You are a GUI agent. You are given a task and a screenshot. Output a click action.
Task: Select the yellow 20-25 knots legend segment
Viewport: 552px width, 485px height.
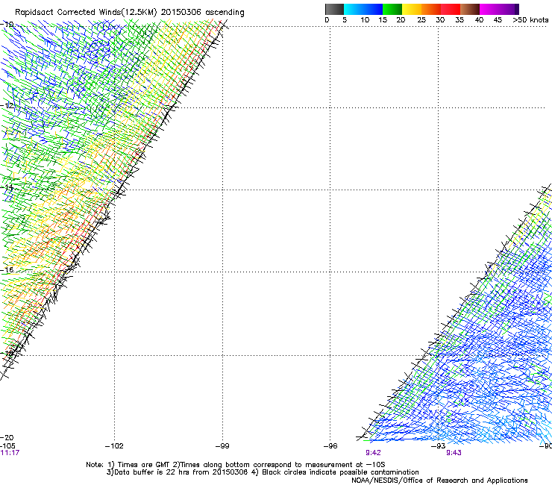pyautogui.click(x=412, y=9)
